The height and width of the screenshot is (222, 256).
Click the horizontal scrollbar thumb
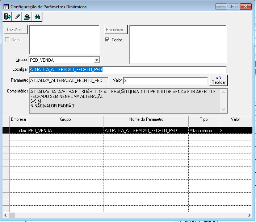(12, 215)
